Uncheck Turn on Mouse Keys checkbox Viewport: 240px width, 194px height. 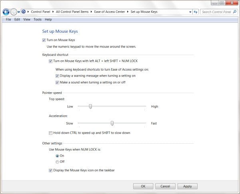click(x=44, y=40)
